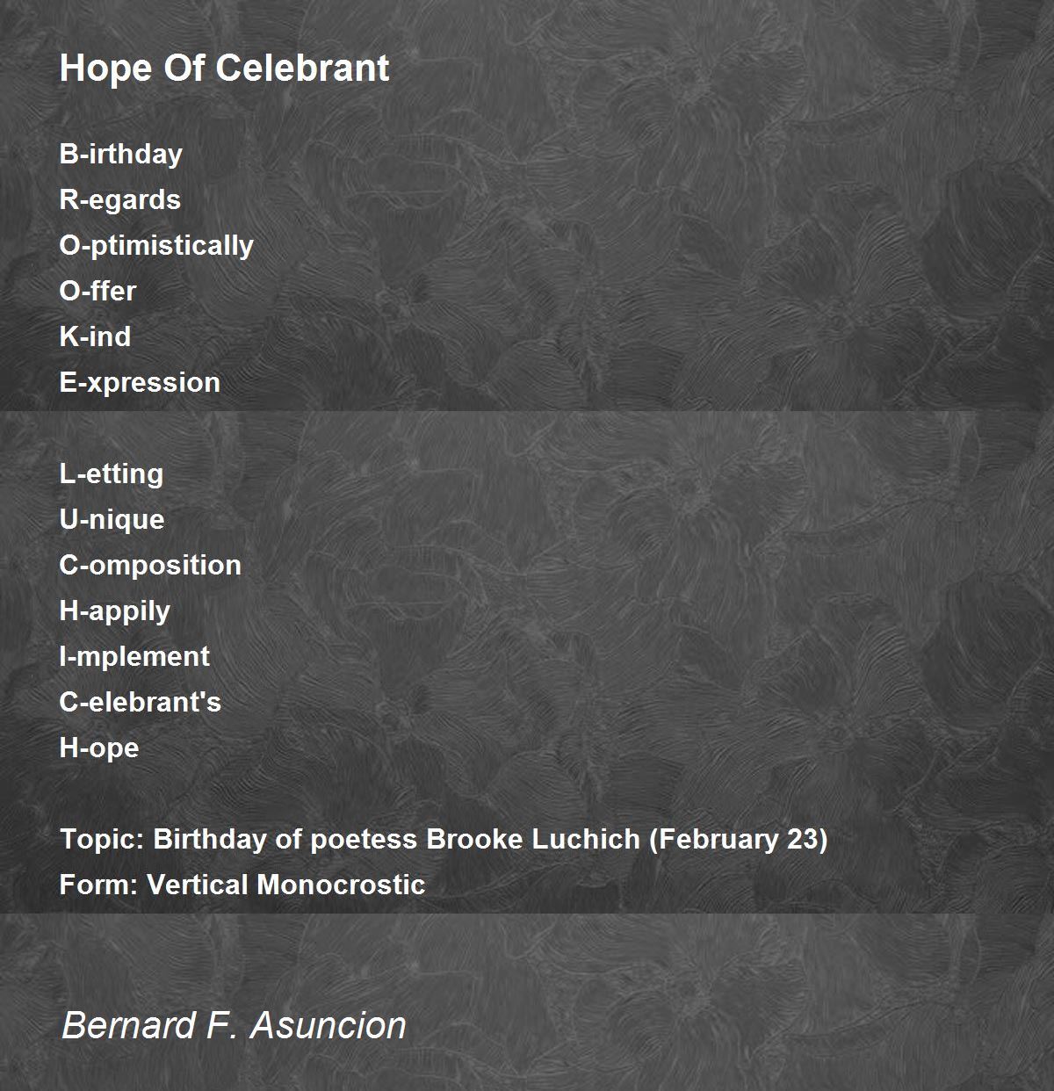Click the Form: Vertical Monocrostic line
Image resolution: width=1054 pixels, height=1091 pixels.
[x=242, y=885]
